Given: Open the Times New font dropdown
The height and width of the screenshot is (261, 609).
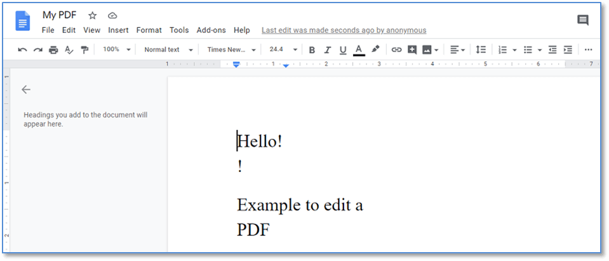Looking at the screenshot, I should click(231, 50).
